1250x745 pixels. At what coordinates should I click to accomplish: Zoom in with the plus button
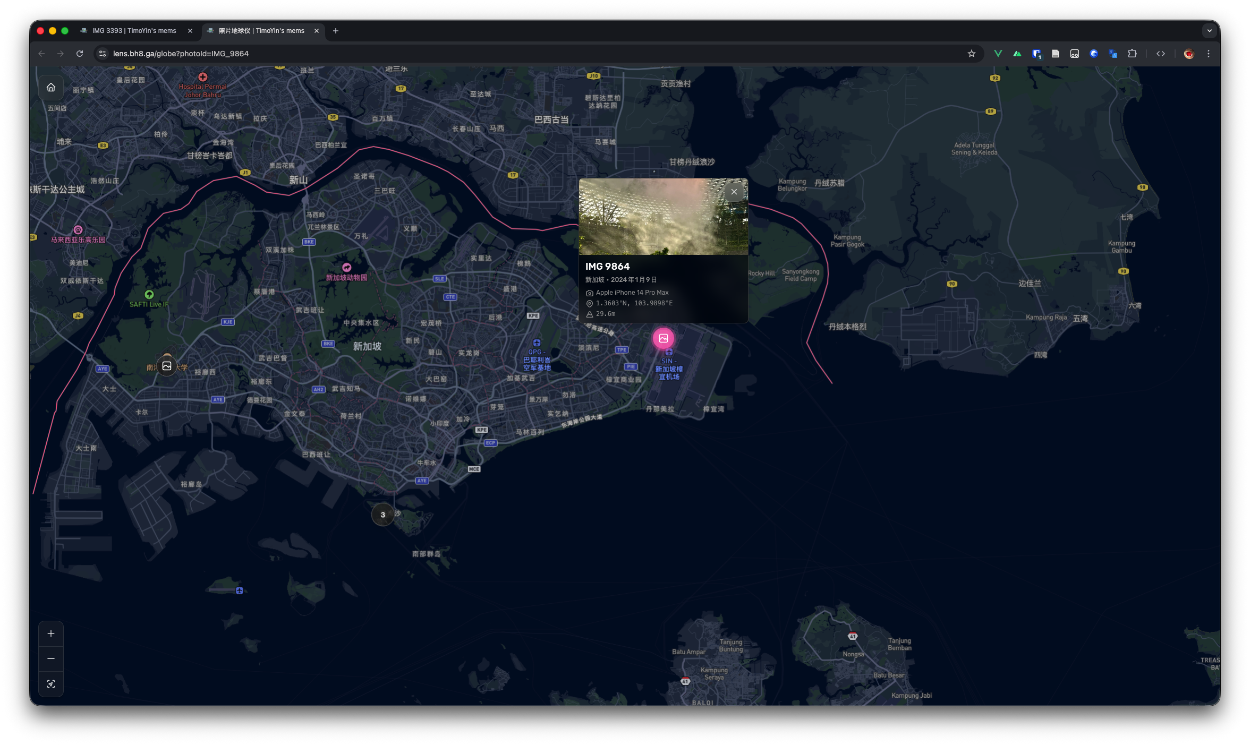51,633
